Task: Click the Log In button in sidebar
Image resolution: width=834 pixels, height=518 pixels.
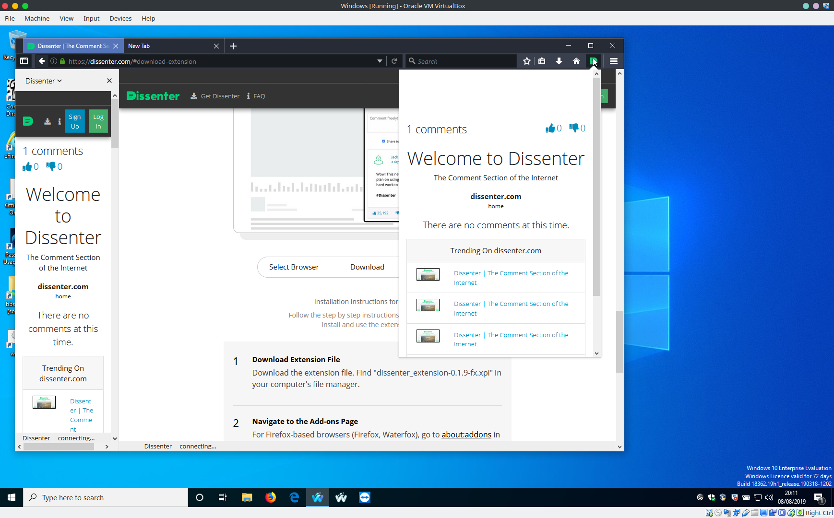Action: 98,121
